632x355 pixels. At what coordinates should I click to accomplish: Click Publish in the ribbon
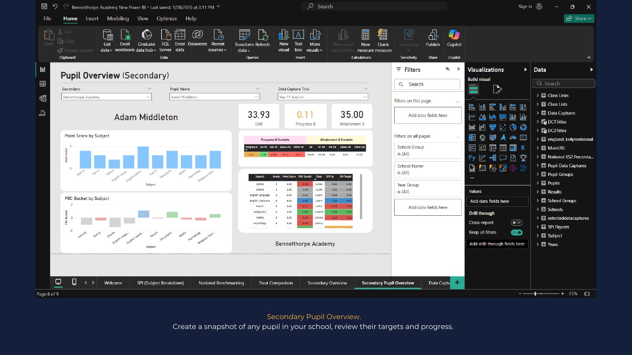click(433, 39)
